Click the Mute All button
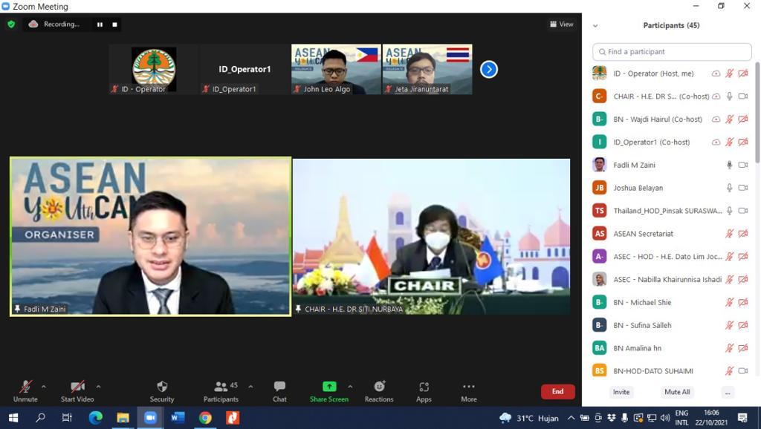761x429 pixels. pyautogui.click(x=676, y=392)
